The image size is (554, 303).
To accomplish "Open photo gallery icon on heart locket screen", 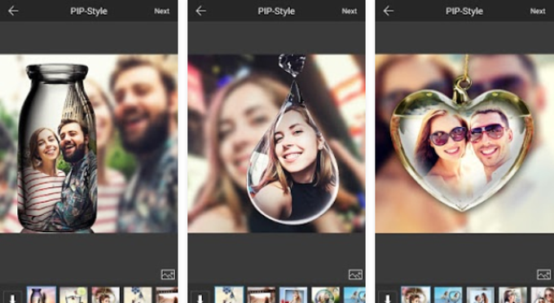I will point(544,274).
